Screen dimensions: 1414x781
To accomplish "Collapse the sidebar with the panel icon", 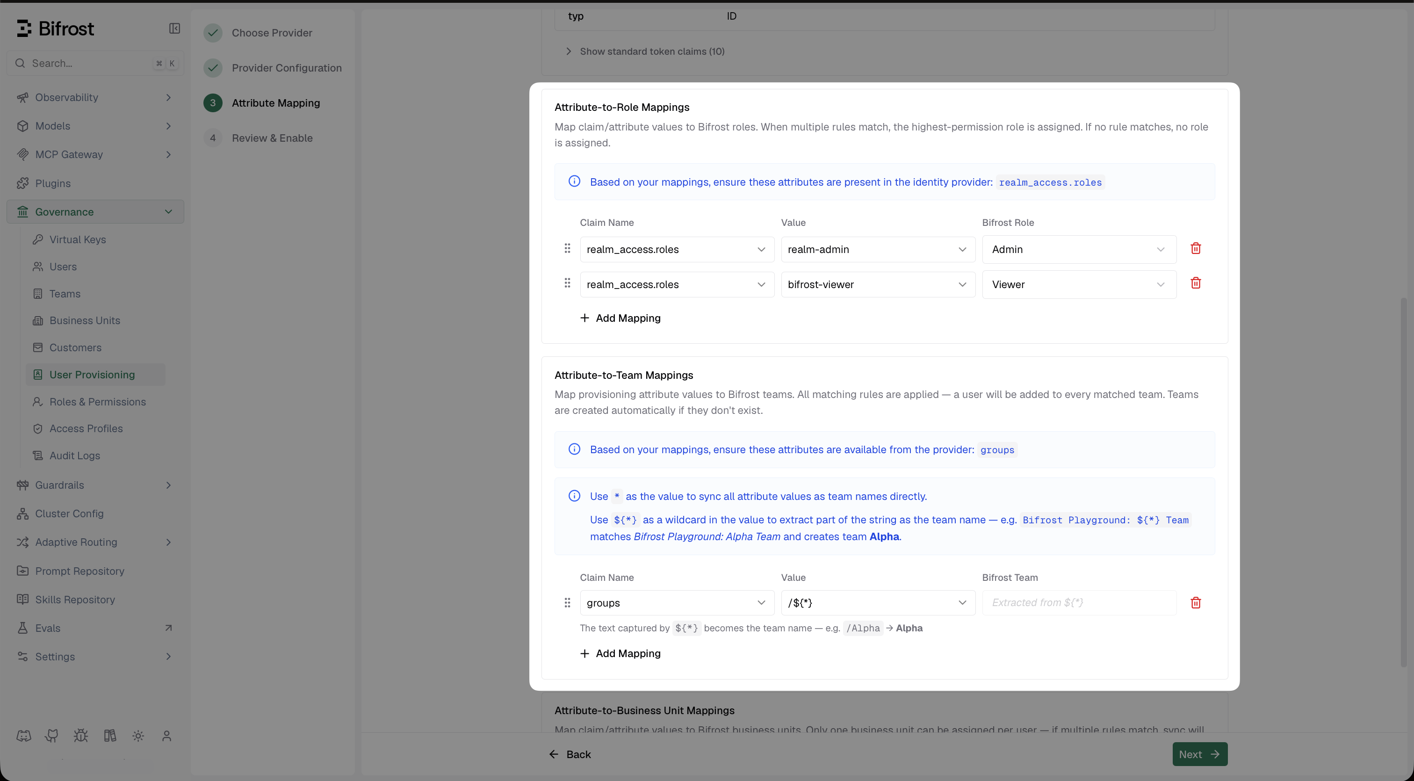I will (x=174, y=29).
